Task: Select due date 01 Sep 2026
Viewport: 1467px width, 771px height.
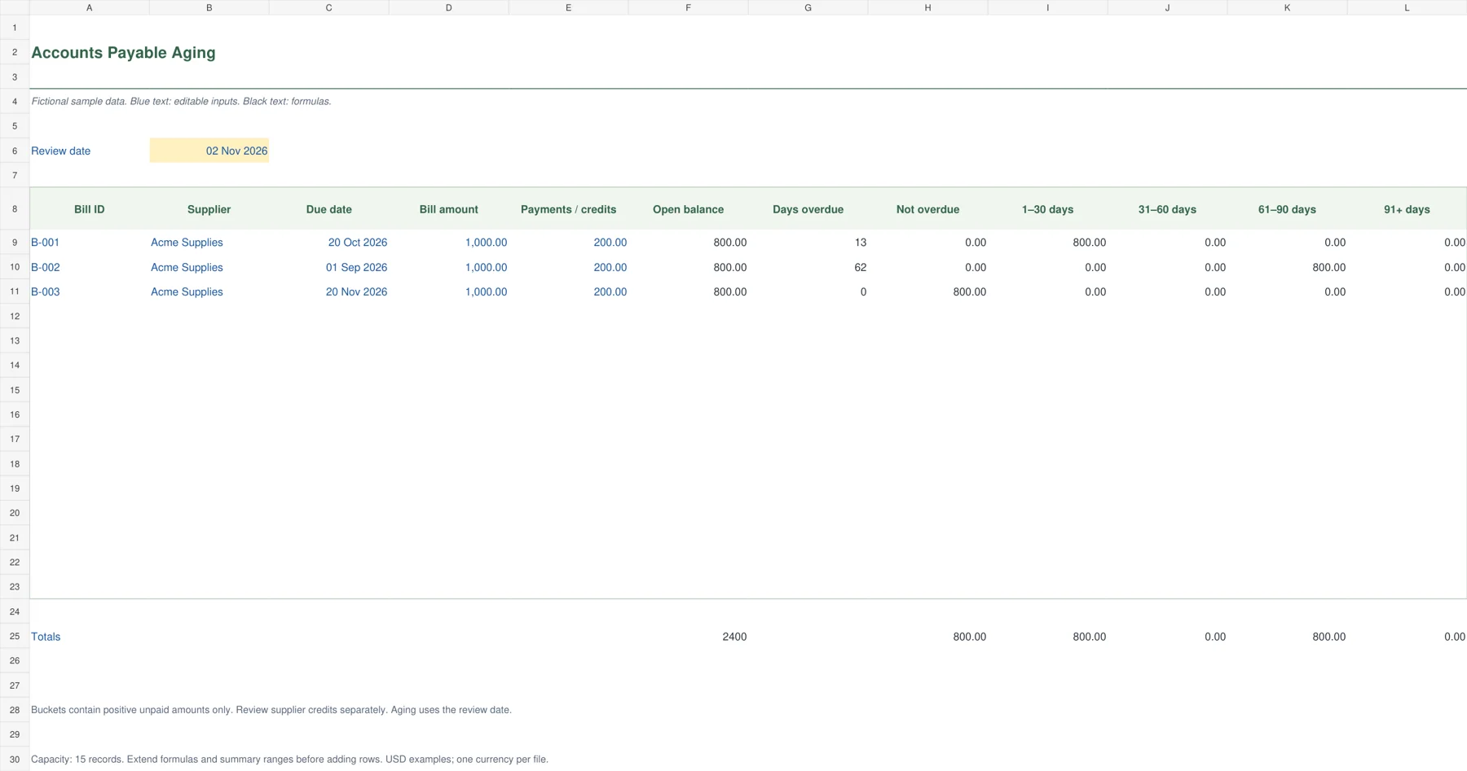Action: point(329,267)
